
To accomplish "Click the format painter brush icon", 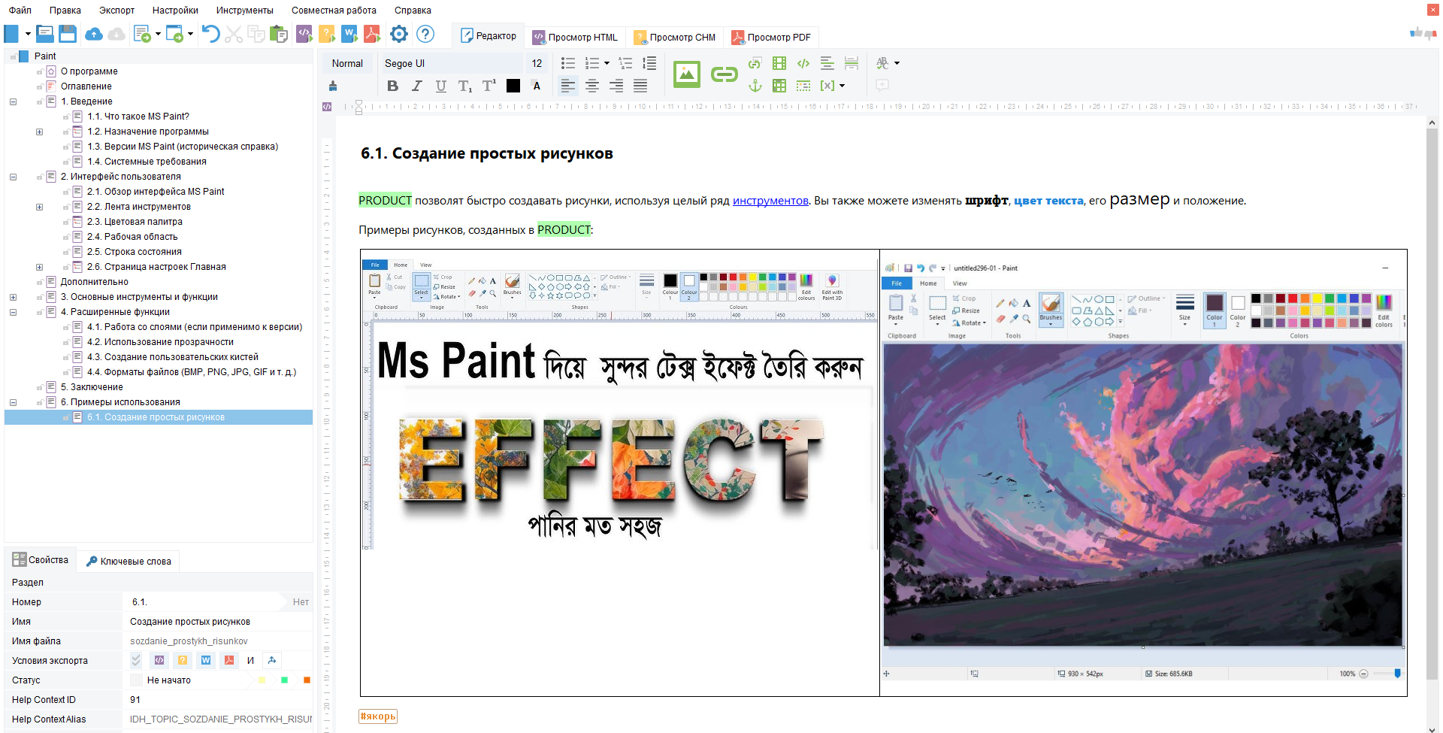I will [333, 86].
